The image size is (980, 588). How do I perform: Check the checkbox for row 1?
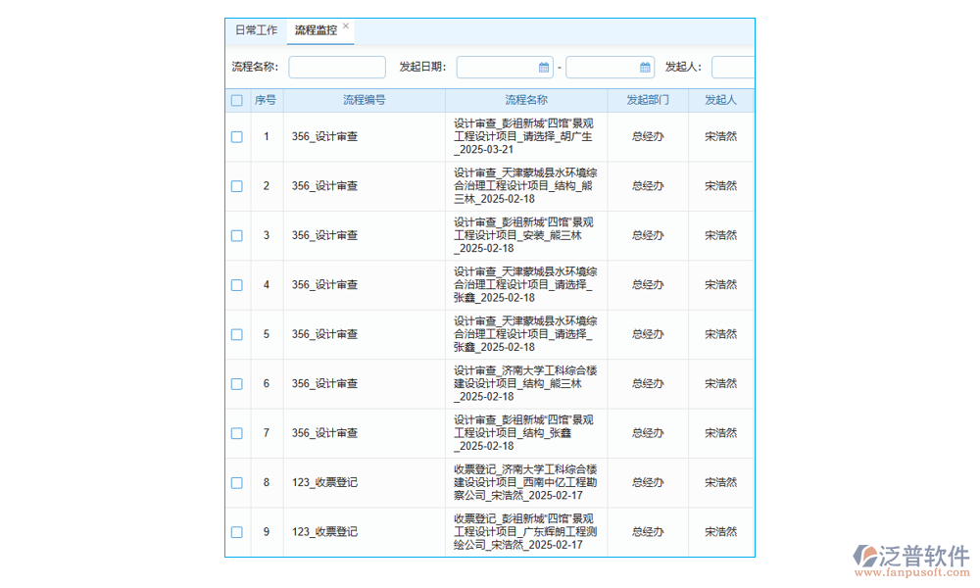(x=236, y=136)
